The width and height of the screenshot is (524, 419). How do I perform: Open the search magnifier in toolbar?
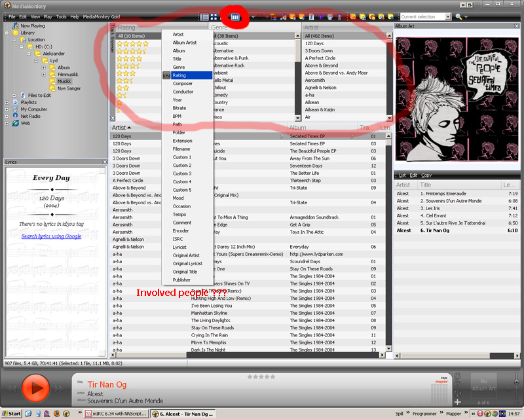[x=458, y=17]
